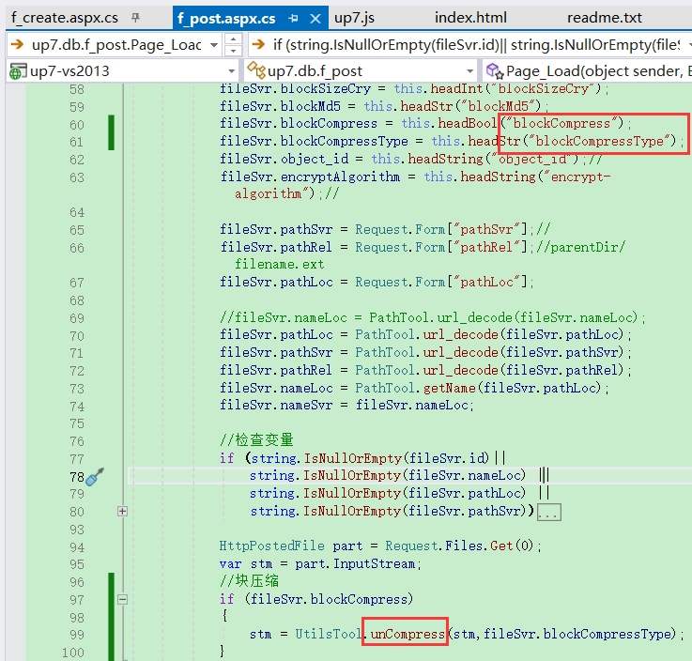Open the readme.txt tab
Screen dimensions: 692x661
tap(604, 18)
